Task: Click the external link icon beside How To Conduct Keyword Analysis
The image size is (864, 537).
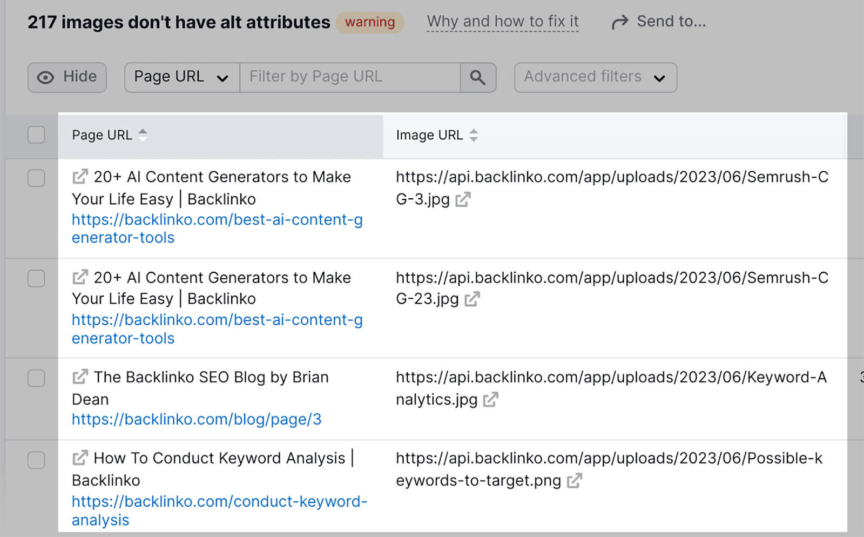Action: 80,458
